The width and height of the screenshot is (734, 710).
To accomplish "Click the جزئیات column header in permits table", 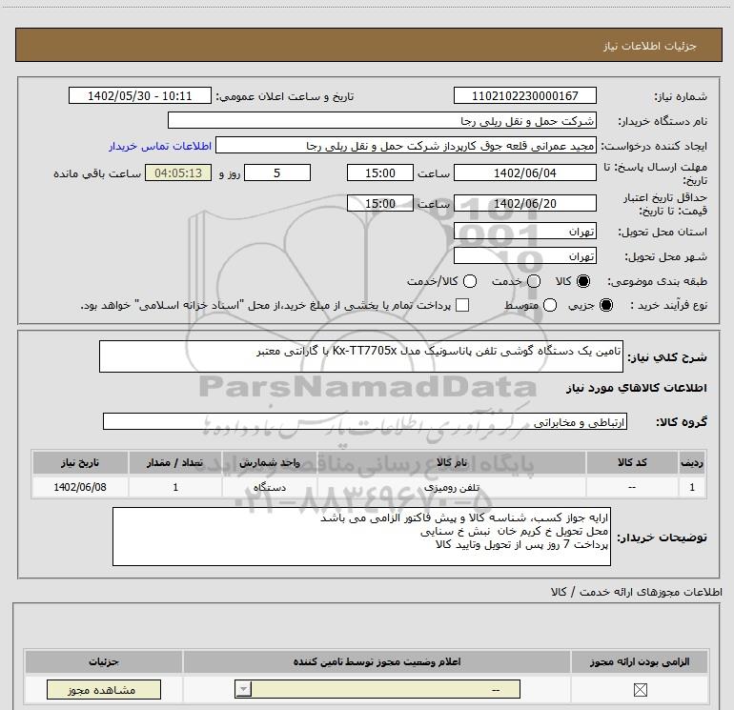I will [x=104, y=661].
